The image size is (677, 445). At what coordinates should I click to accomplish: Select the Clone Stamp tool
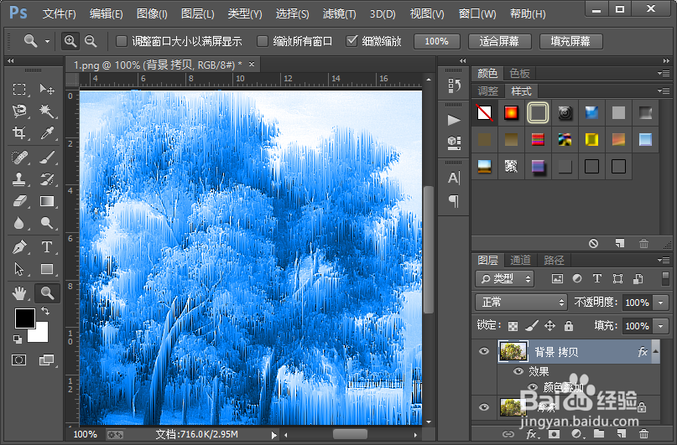point(19,179)
